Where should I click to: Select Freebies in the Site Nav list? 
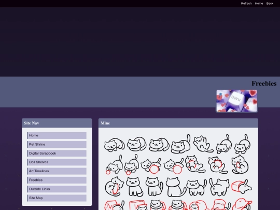click(57, 180)
